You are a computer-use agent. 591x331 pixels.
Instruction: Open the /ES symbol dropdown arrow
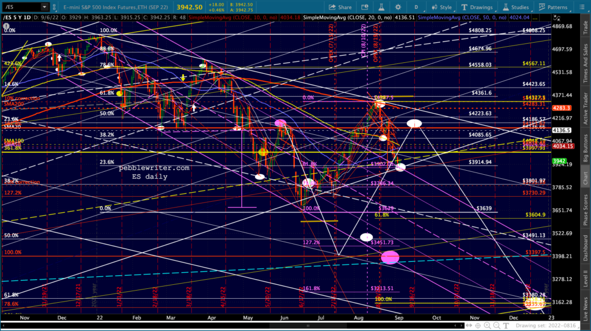[x=44, y=7]
